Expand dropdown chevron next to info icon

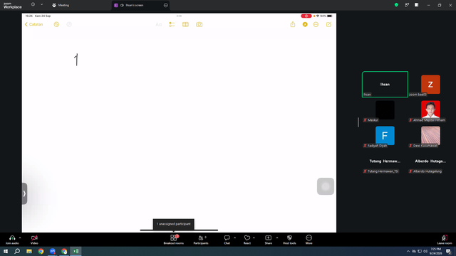41,4
